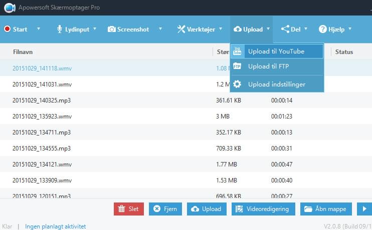Expand the Start dropdown arrow
The width and height of the screenshot is (372, 230).
[39, 28]
